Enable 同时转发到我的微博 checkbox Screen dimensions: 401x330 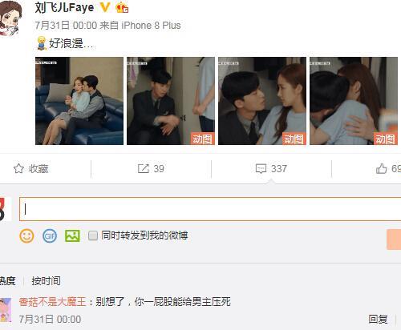pyautogui.click(x=93, y=235)
